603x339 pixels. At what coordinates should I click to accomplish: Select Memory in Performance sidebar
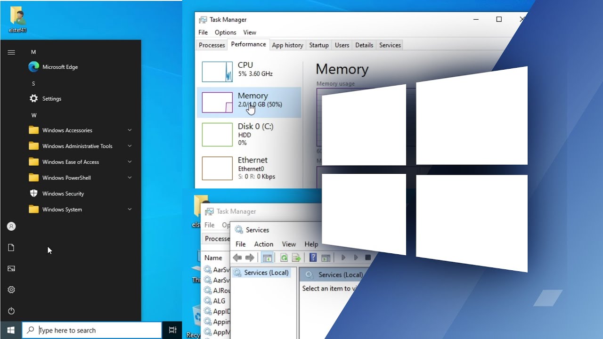pos(249,102)
